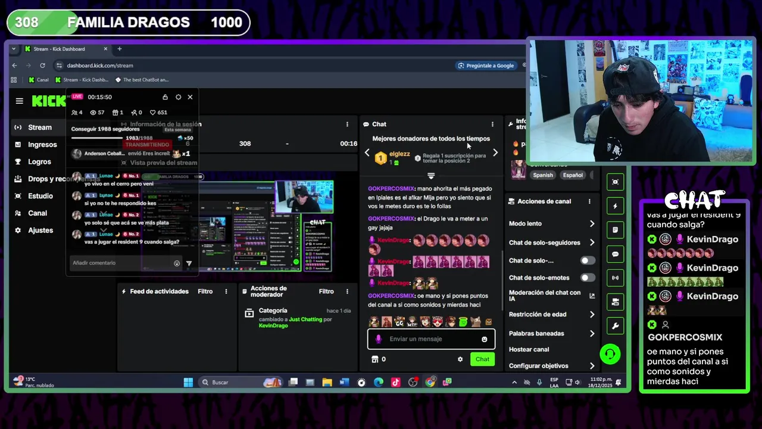Open the Windows Start menu
762x429 pixels.
188,382
